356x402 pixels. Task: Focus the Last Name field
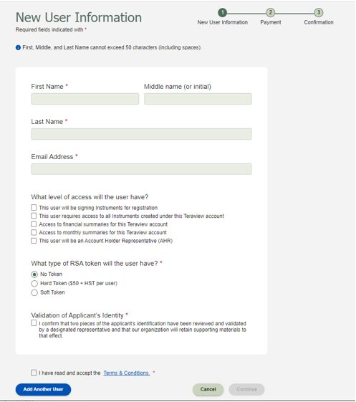(x=142, y=134)
